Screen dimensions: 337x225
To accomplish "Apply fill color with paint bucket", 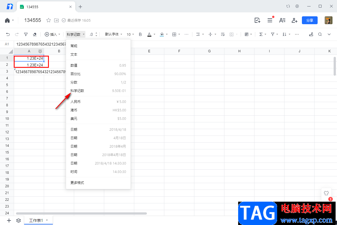I will [162, 34].
